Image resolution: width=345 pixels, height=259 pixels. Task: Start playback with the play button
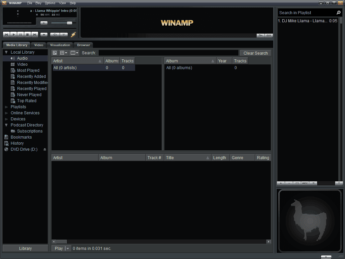click(x=13, y=35)
